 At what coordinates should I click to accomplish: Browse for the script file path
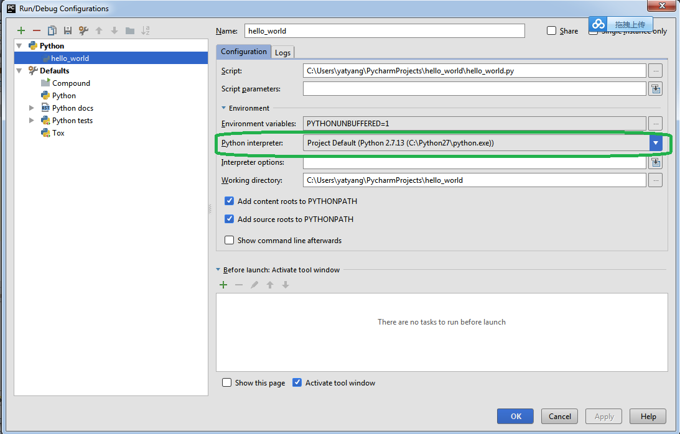tap(656, 71)
